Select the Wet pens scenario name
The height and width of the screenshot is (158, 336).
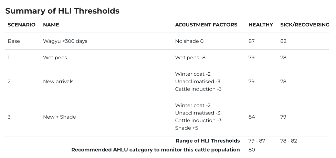pos(55,58)
